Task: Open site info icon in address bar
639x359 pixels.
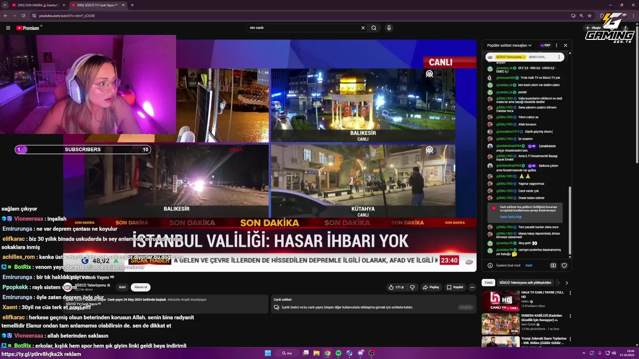Action: click(x=34, y=15)
